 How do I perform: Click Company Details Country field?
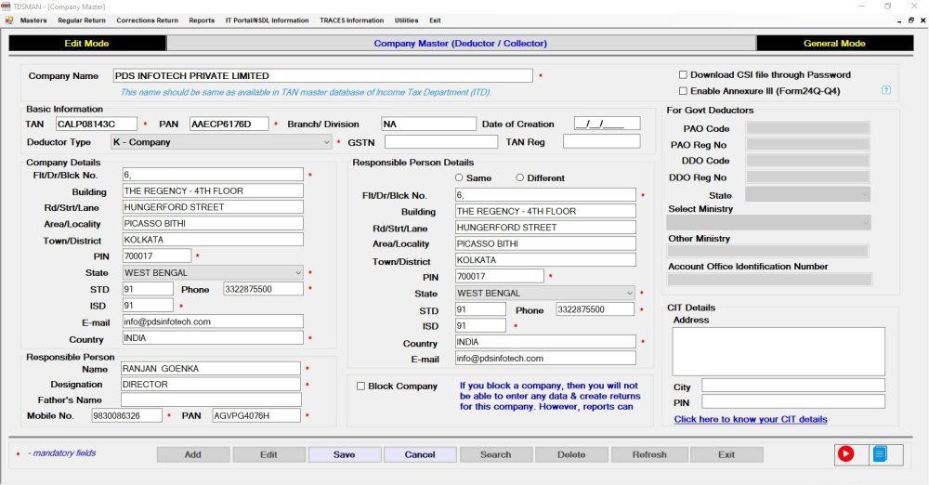pos(213,338)
